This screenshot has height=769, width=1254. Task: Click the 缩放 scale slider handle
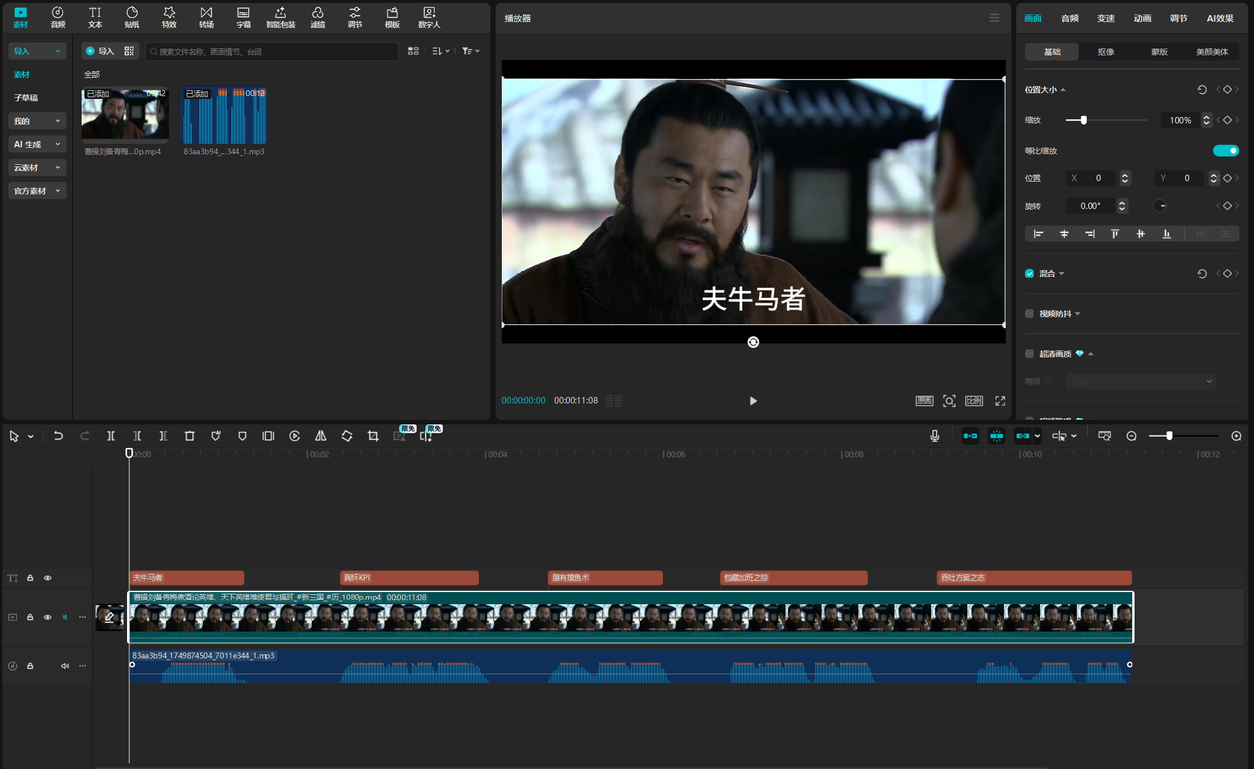(x=1084, y=120)
